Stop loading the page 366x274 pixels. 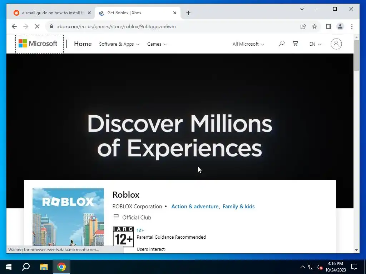click(37, 26)
